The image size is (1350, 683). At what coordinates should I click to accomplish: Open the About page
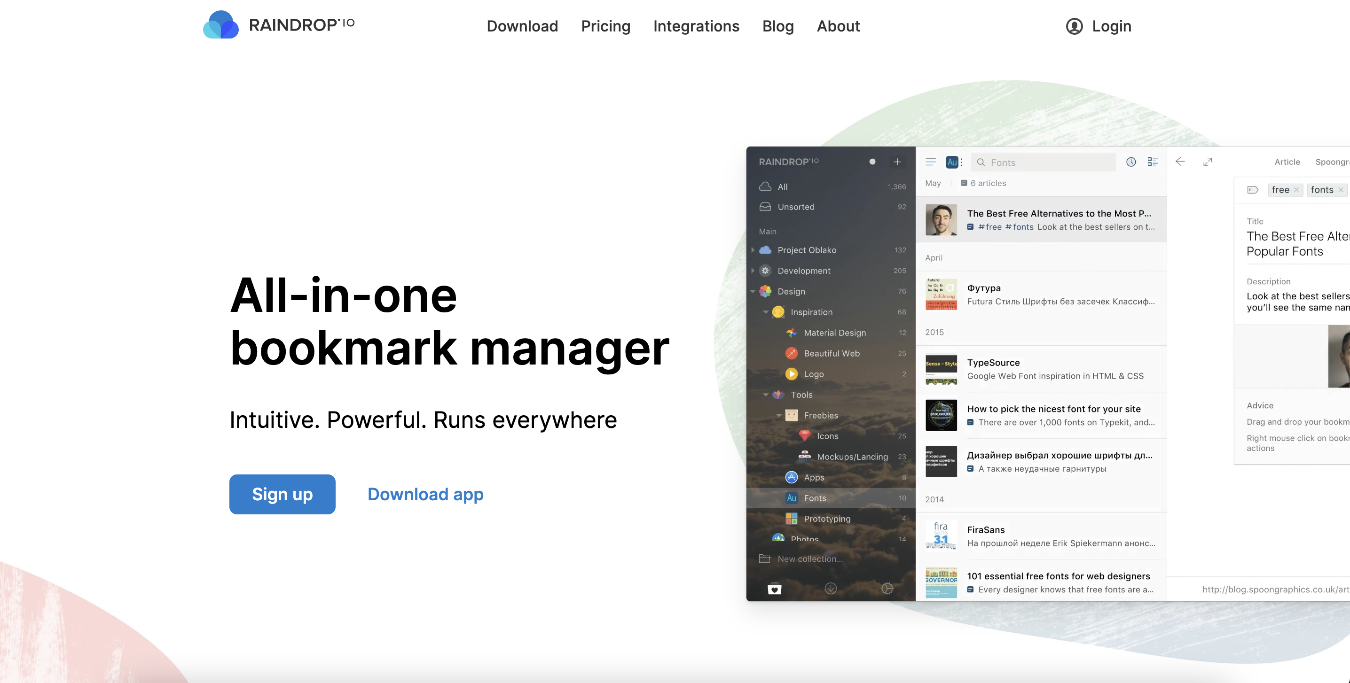(838, 26)
